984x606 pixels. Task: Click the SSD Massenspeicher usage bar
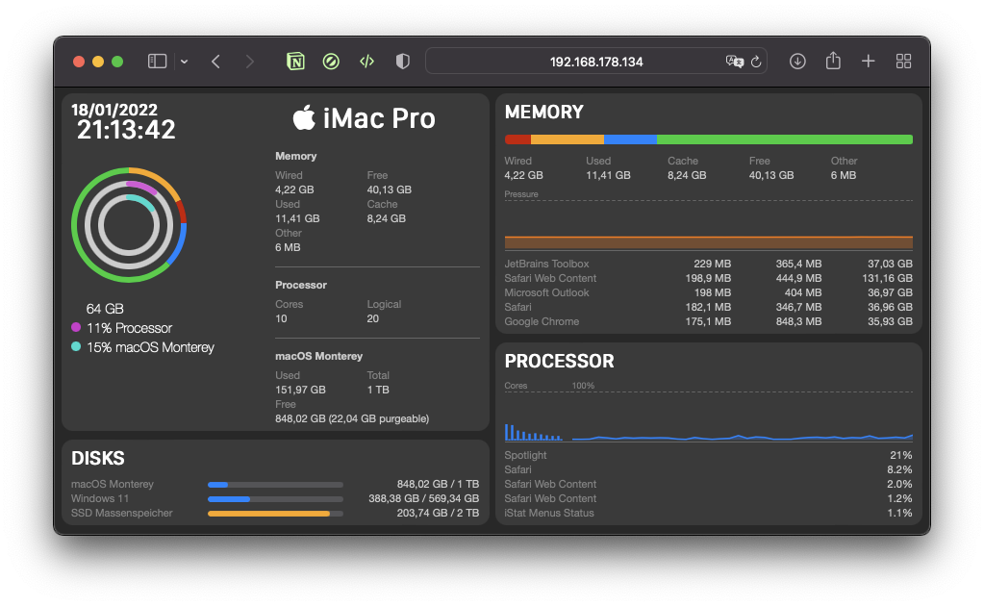pyautogui.click(x=275, y=513)
